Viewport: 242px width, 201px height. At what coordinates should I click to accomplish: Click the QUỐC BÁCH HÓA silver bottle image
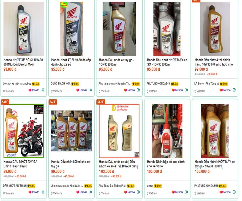[x=72, y=29]
